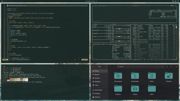The width and height of the screenshot is (180, 101).
Task: Click the showcase.rb path in editor status line
Action: click(x=21, y=60)
